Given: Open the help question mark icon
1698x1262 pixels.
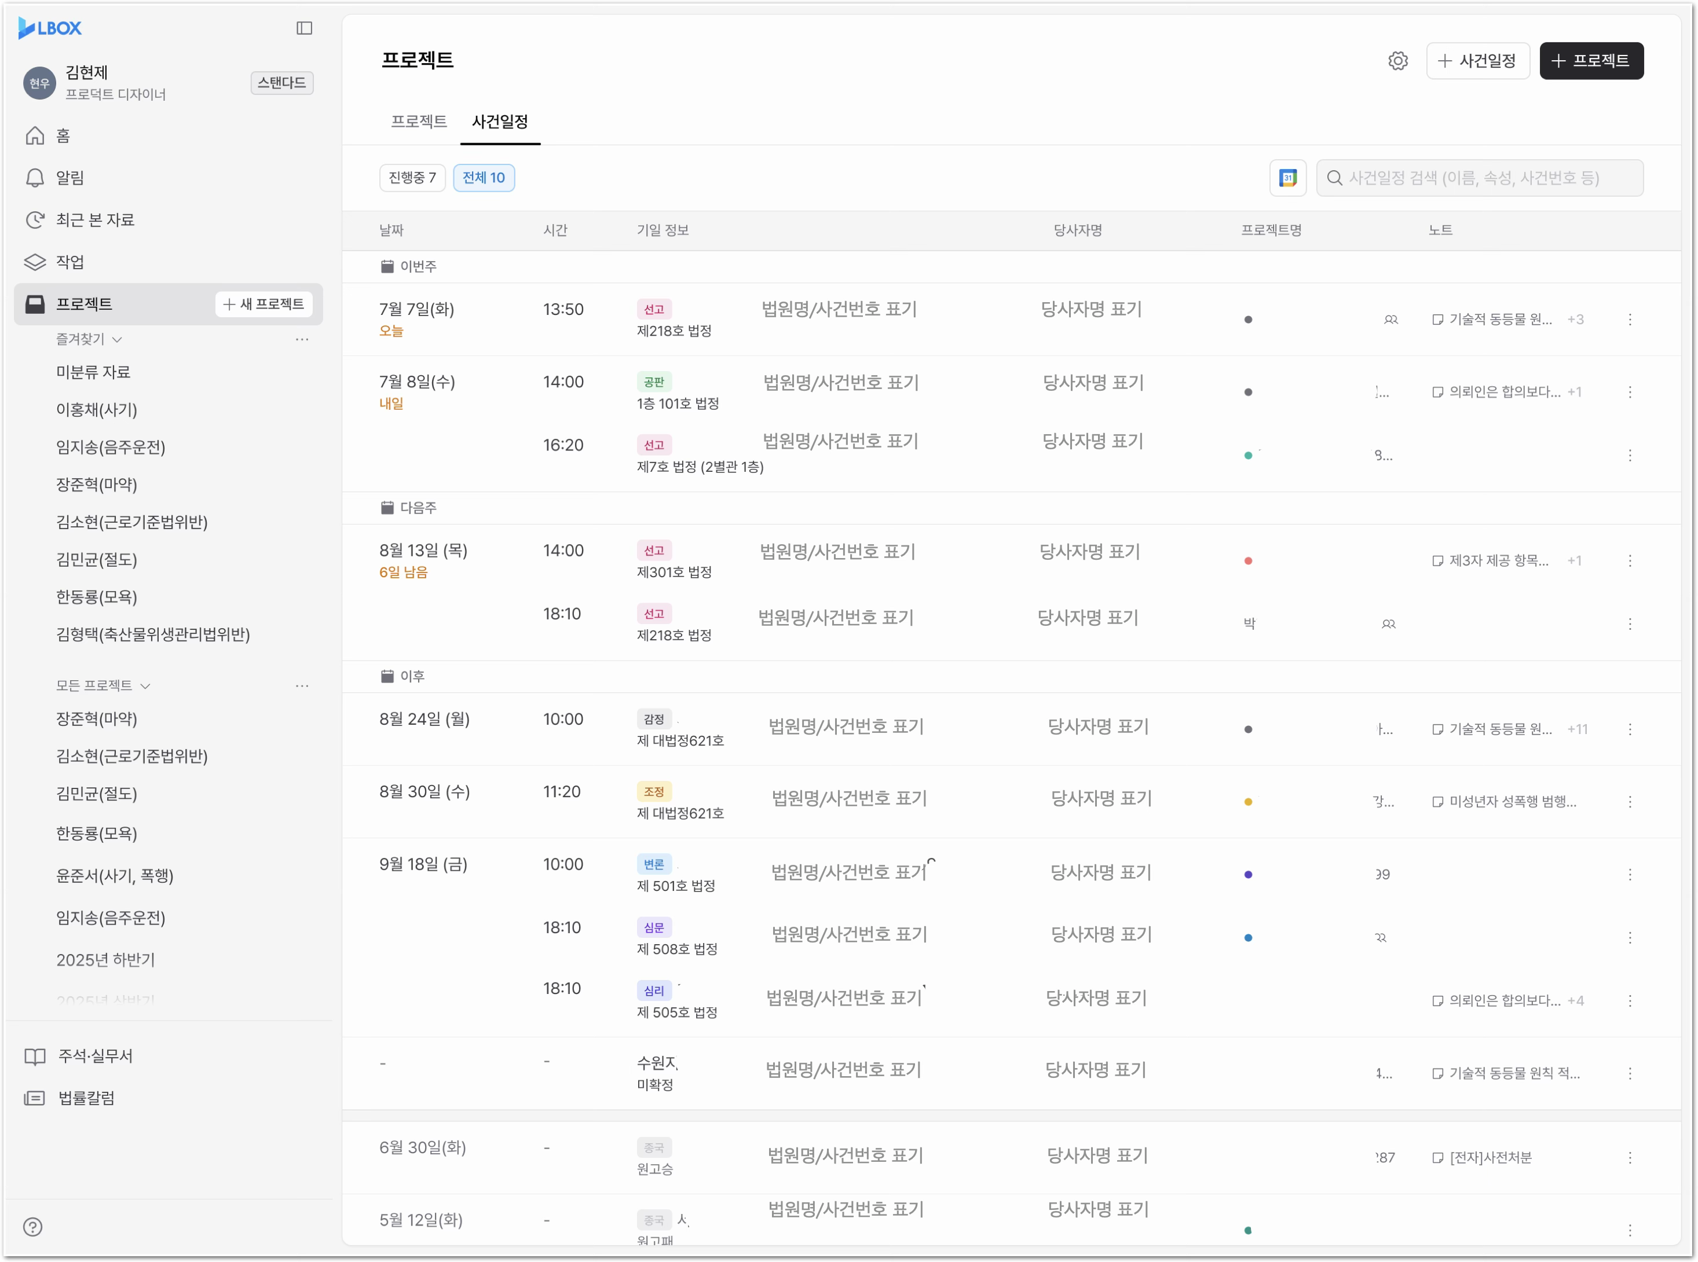Looking at the screenshot, I should (33, 1228).
